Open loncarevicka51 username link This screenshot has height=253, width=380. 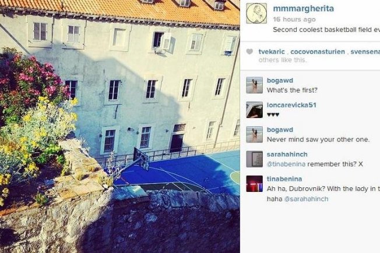(x=291, y=105)
